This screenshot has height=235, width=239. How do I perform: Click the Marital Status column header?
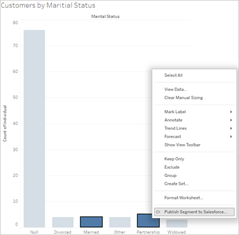(x=105, y=17)
